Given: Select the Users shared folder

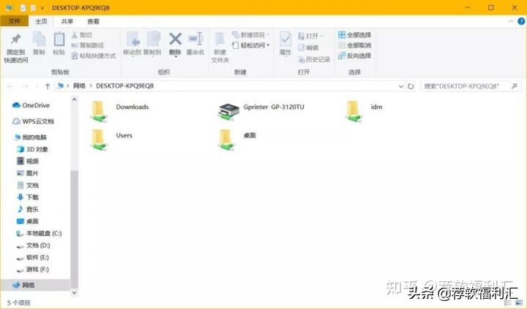Looking at the screenshot, I should point(111,140).
